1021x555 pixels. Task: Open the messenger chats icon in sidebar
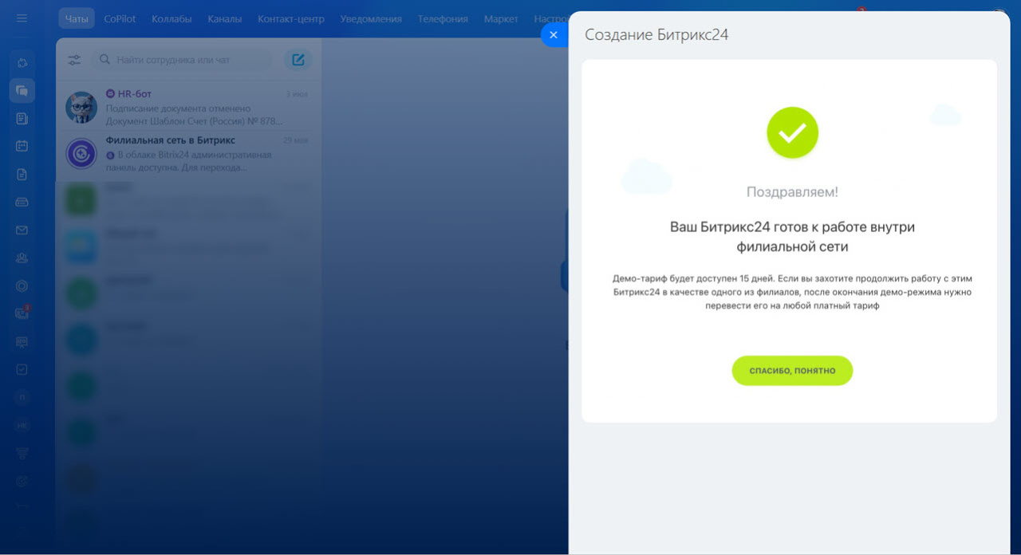[22, 91]
